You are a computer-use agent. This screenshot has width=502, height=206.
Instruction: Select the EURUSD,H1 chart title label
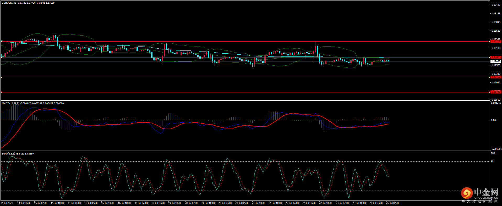(9, 3)
